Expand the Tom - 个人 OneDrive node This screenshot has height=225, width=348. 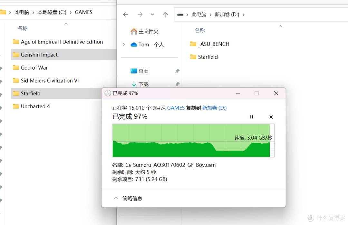[x=124, y=44]
